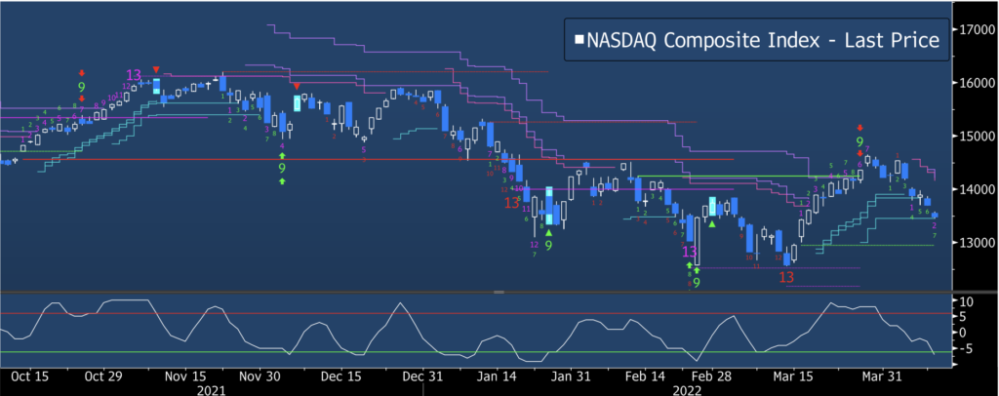Click the green 9 marker in late October
The image size is (999, 396).
click(81, 86)
